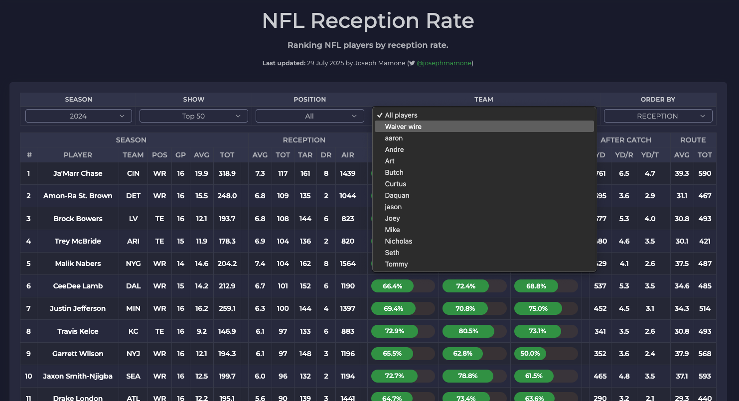739x401 pixels.
Task: Select All players option in Team list
Action: (484, 115)
